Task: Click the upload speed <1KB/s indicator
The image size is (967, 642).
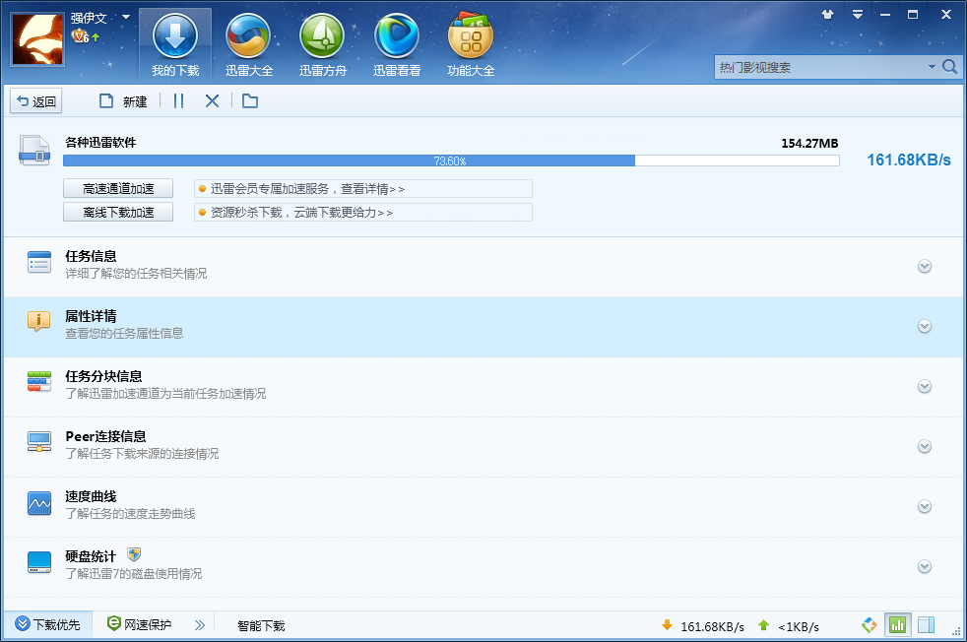Action: point(789,626)
